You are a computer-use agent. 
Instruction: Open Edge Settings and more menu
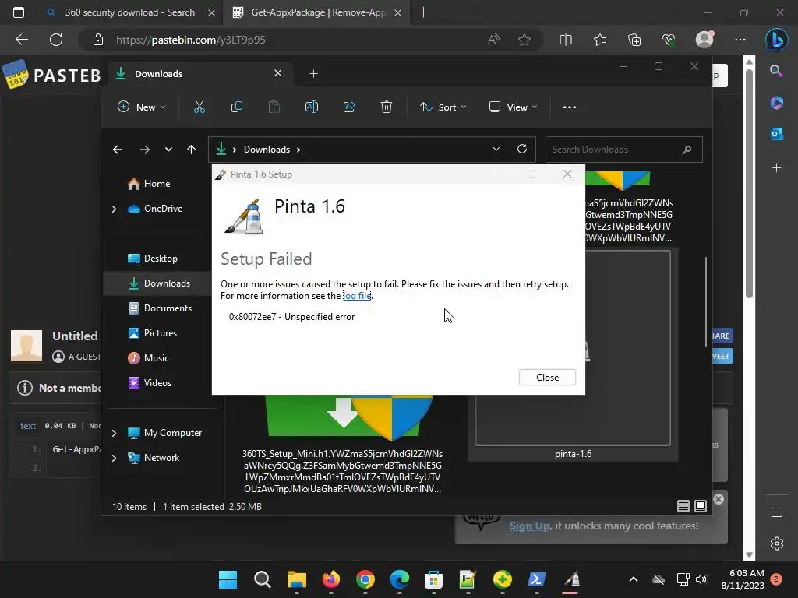pos(740,40)
